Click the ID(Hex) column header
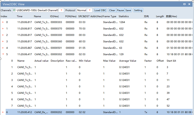Image resolution: width=194 pixels, height=115 pixels. (x=54, y=16)
